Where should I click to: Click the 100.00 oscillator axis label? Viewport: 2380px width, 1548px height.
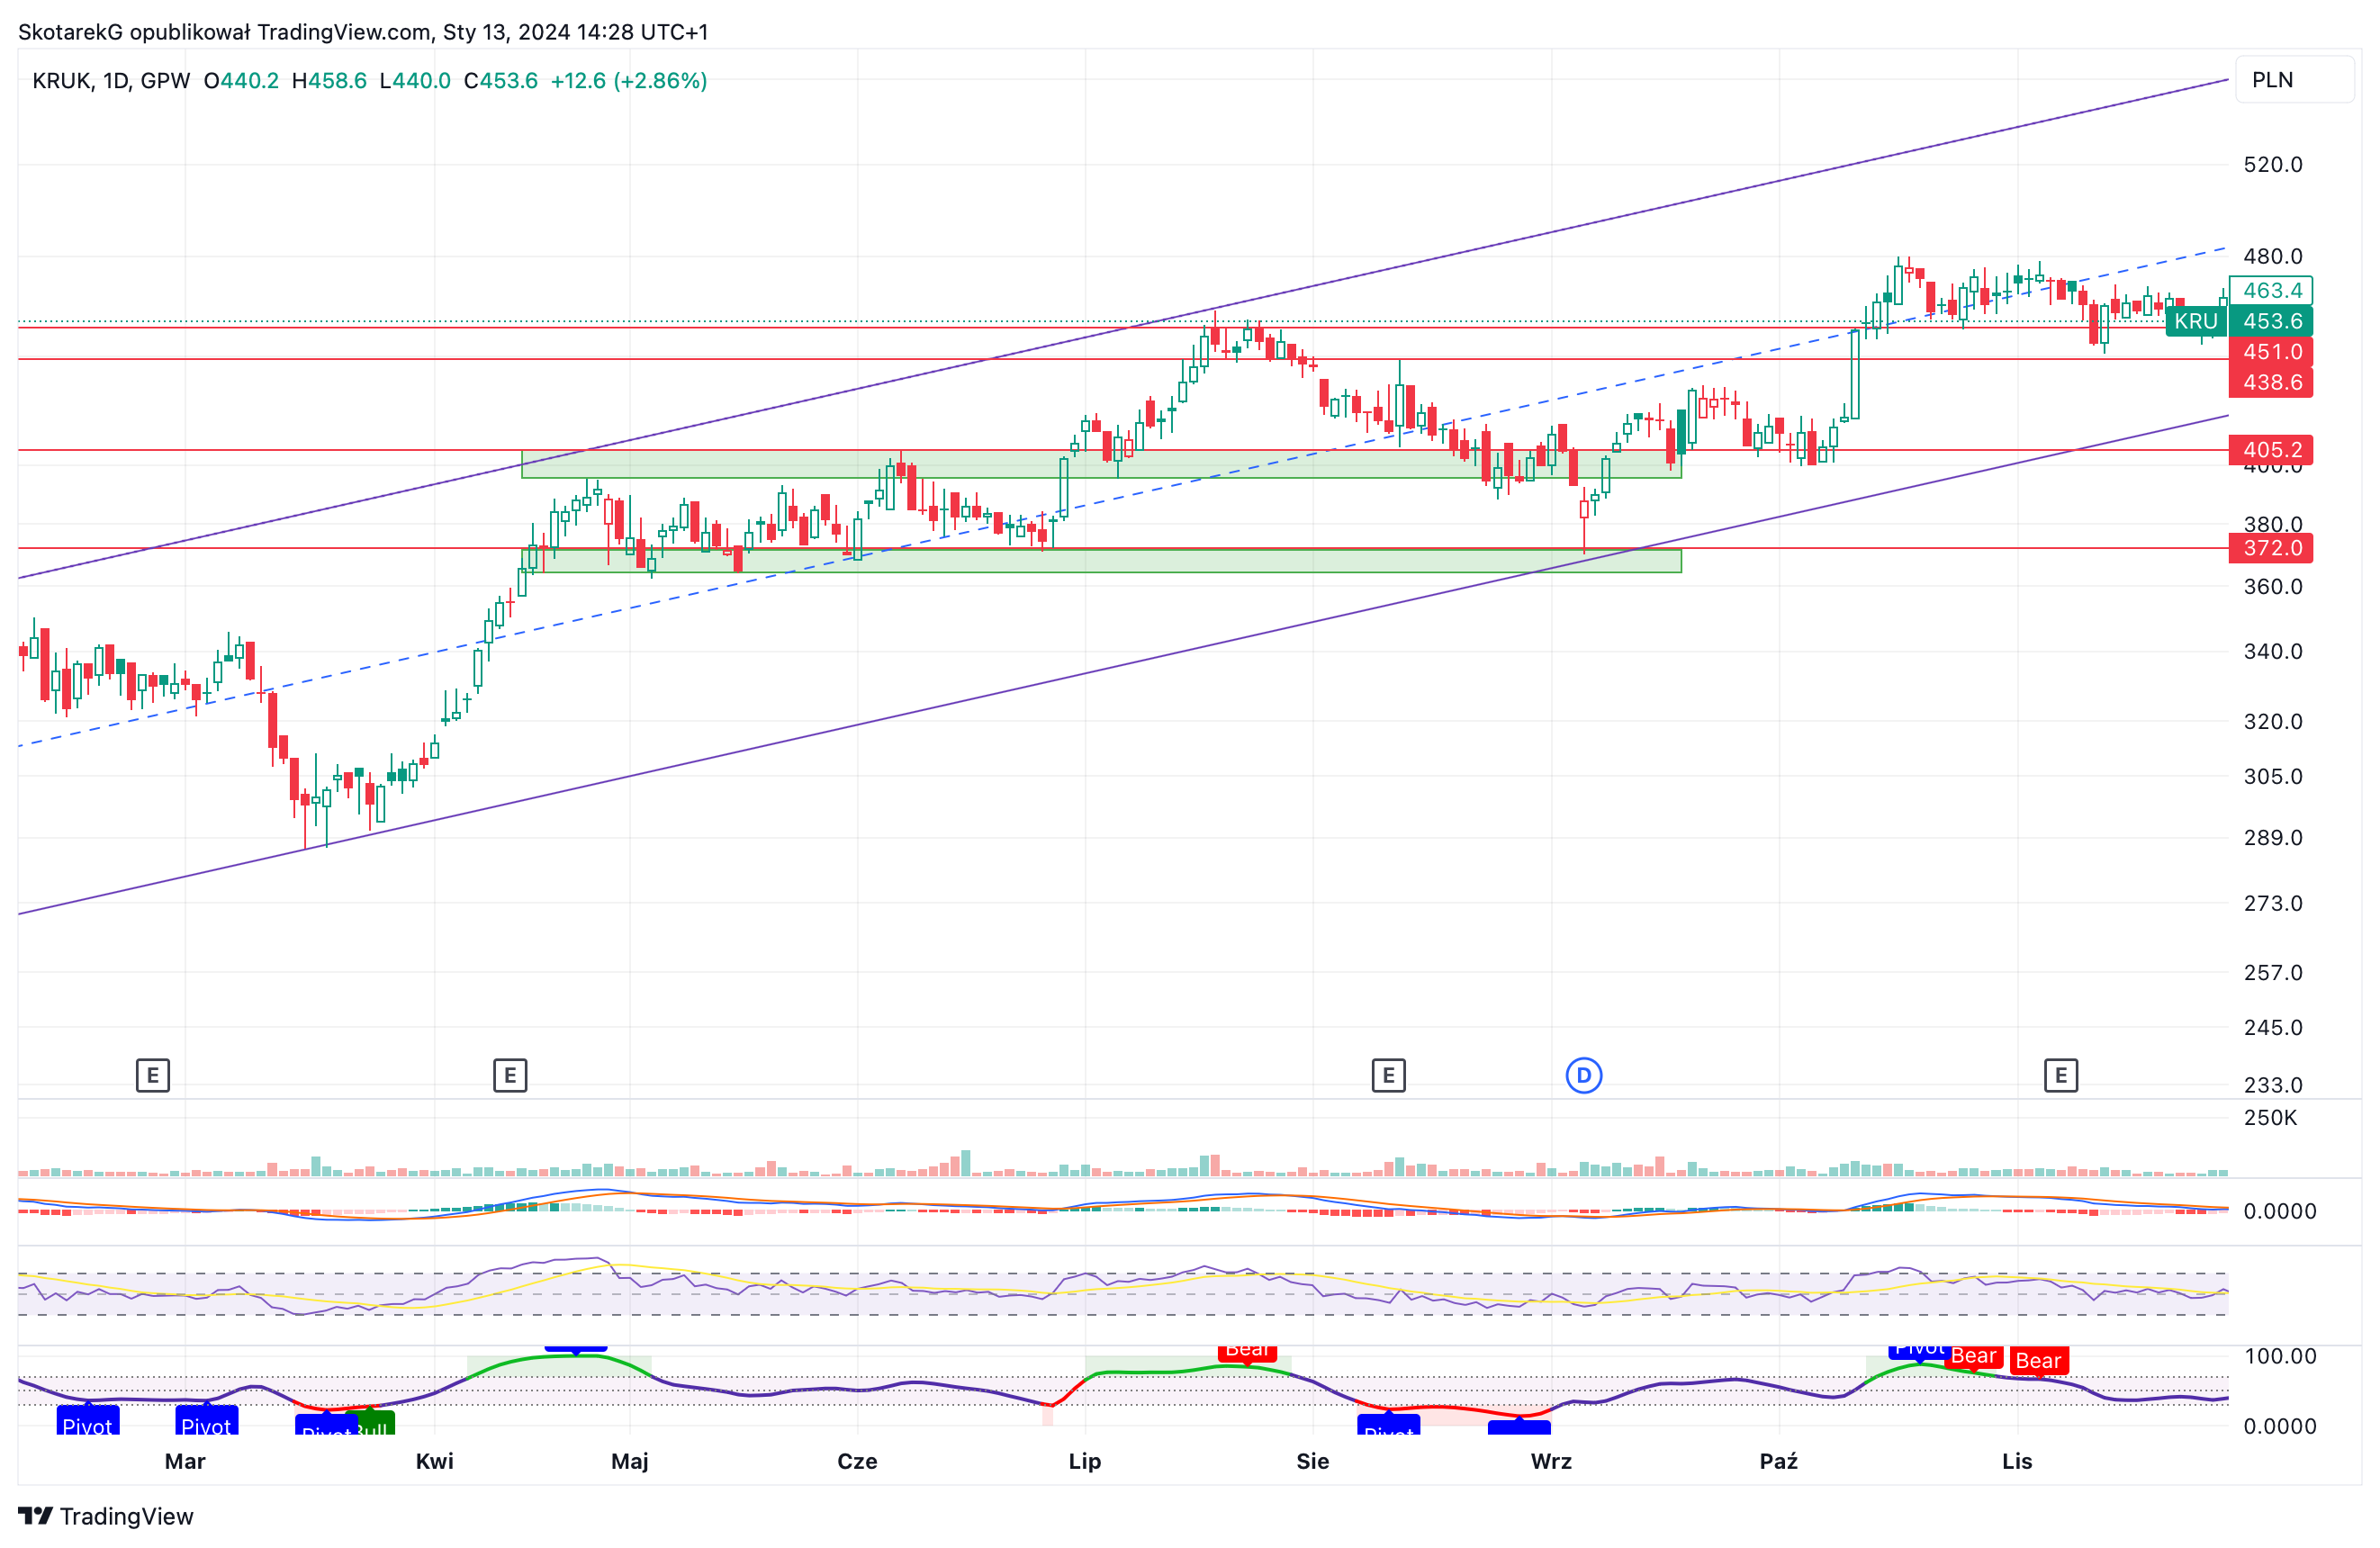[x=2280, y=1356]
